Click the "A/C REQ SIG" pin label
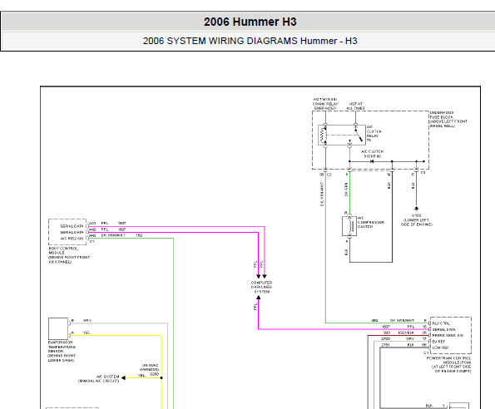Viewport: 495px width, 409px height. coord(72,239)
